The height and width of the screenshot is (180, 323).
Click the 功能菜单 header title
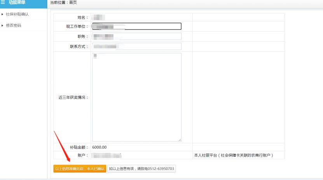point(17,2)
